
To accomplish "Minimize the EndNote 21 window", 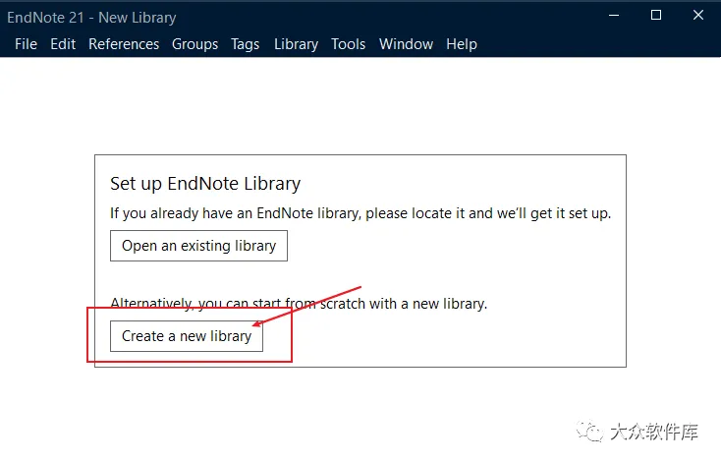I will (614, 15).
